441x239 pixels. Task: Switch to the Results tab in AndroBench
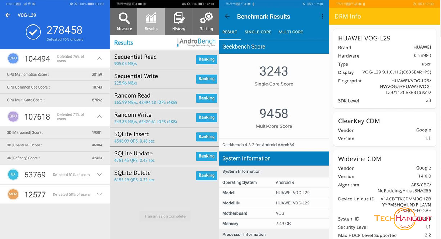[151, 22]
